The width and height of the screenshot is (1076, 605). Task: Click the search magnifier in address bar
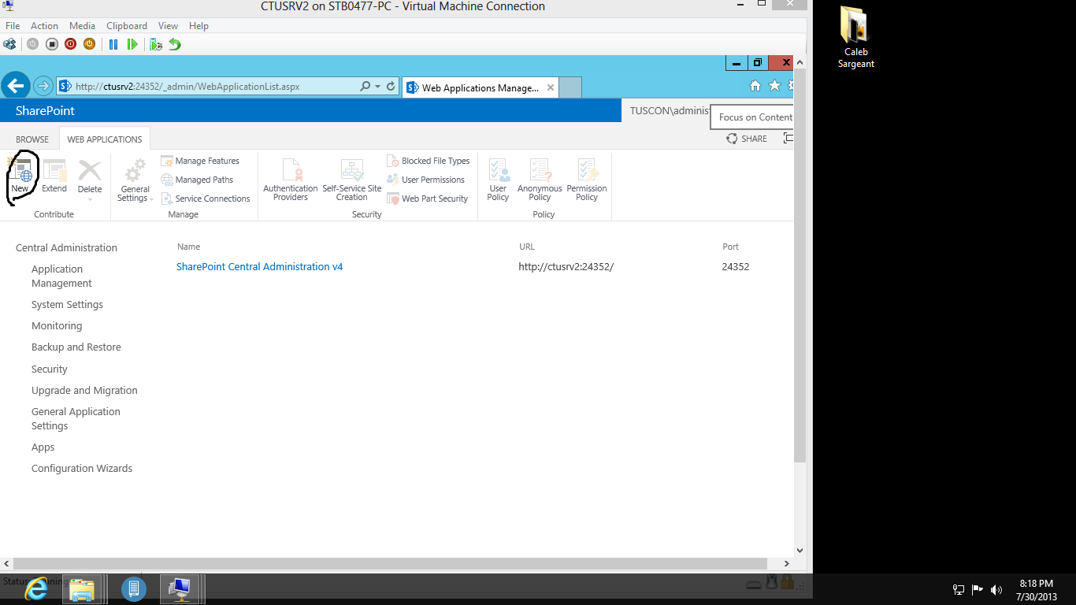[365, 87]
